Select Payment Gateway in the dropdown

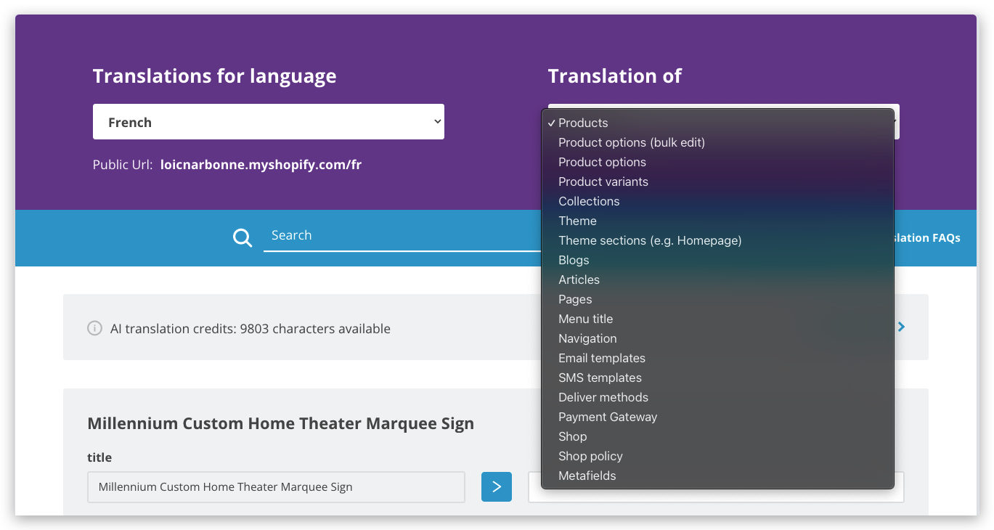(608, 417)
